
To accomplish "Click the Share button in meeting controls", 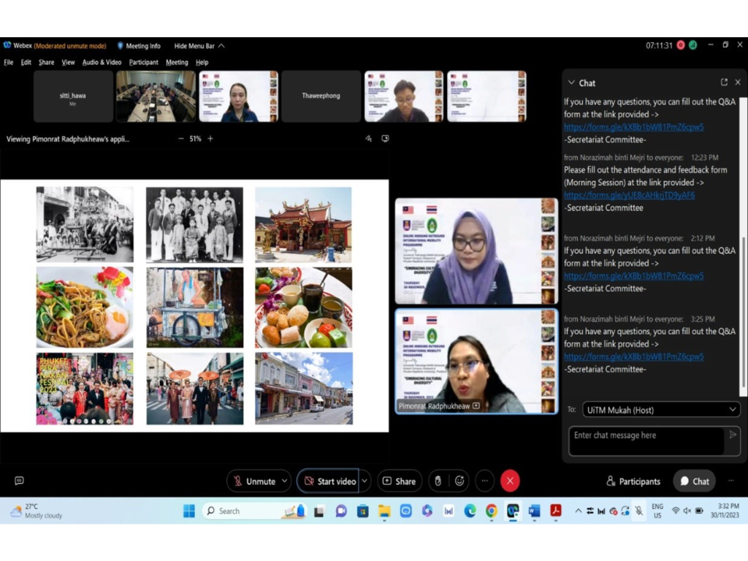I will click(x=400, y=481).
